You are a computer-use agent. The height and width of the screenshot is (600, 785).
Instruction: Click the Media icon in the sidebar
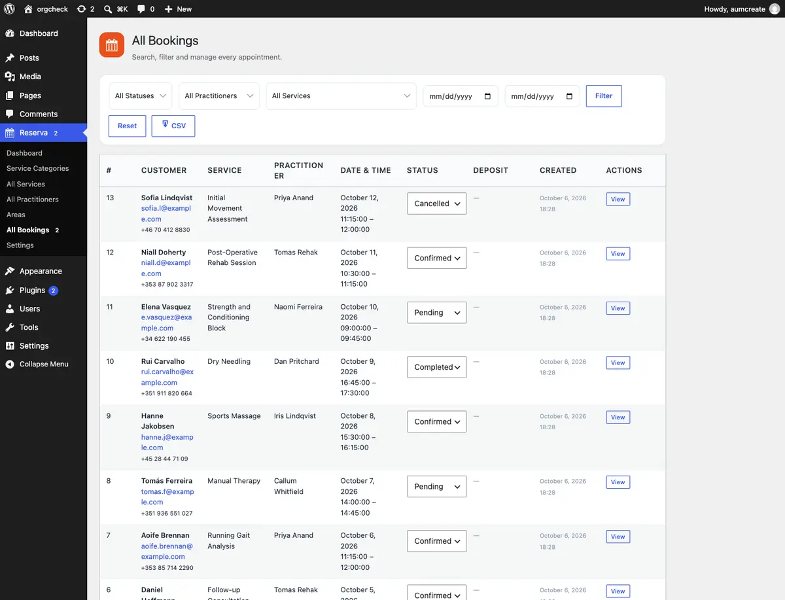click(10, 77)
